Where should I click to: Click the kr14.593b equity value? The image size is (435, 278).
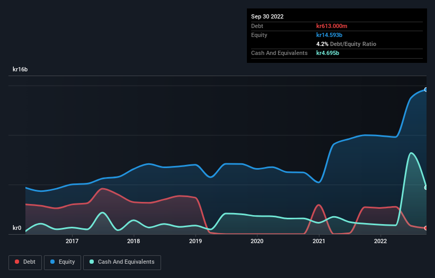[330, 35]
